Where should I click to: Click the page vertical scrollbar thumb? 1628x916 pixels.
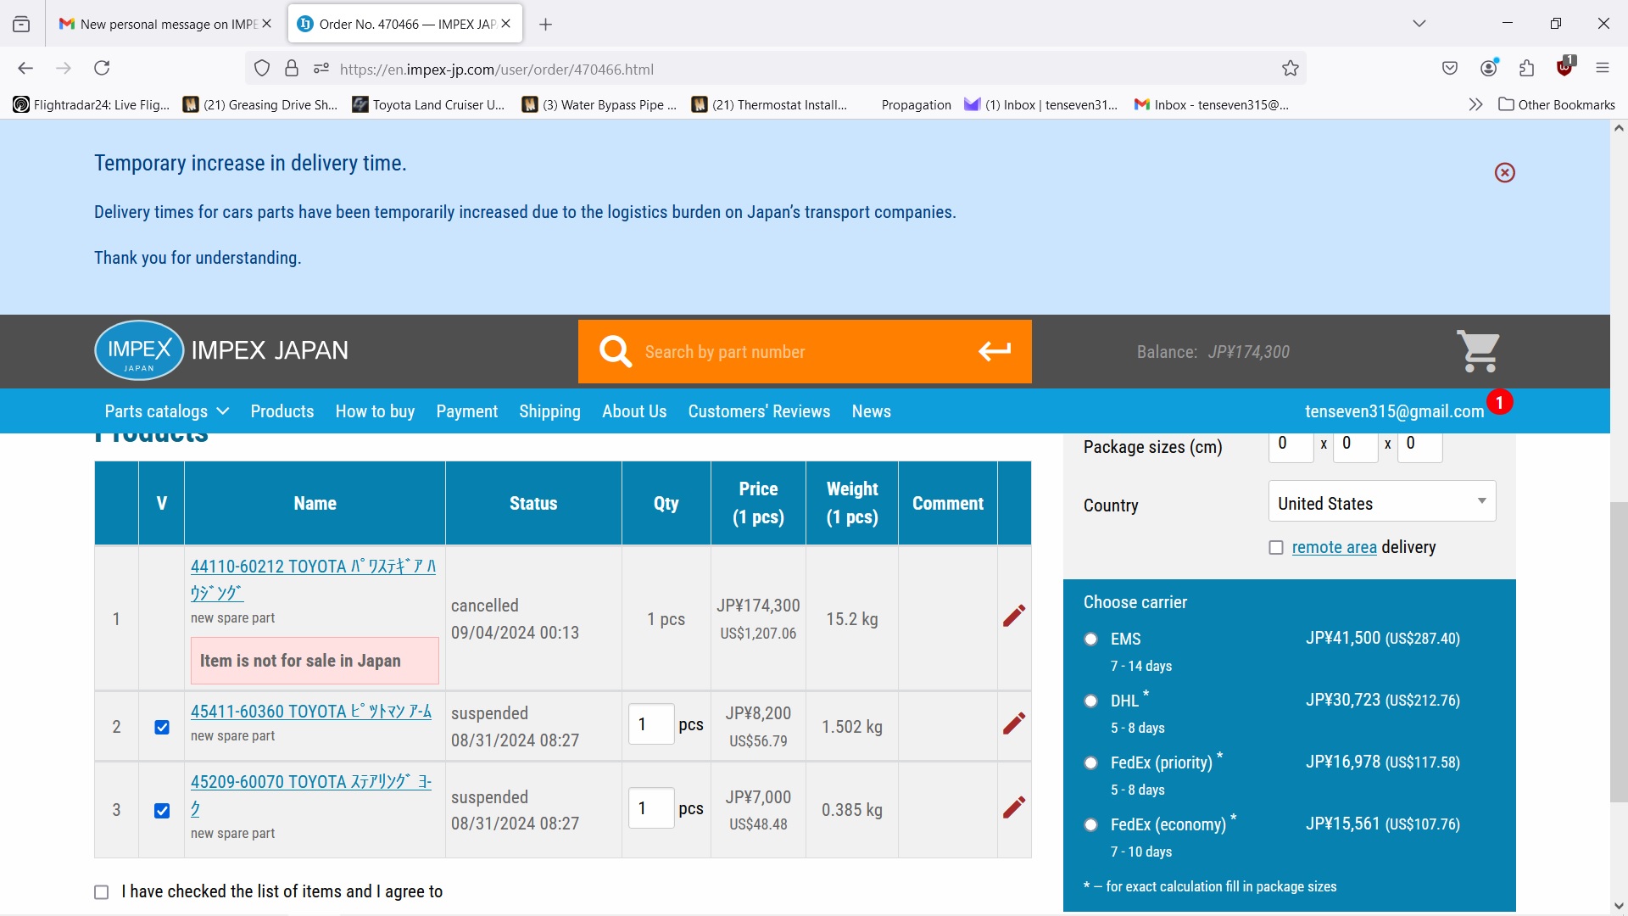(1619, 652)
